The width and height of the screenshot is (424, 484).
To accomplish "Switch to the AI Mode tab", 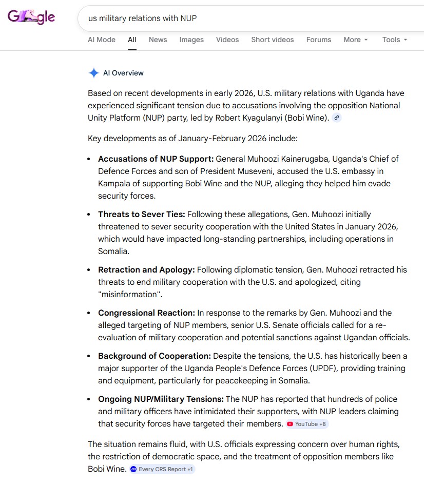I will (x=102, y=40).
